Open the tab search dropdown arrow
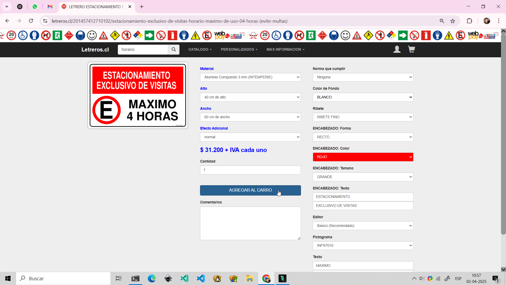This screenshot has height=285, width=506. (x=7, y=7)
